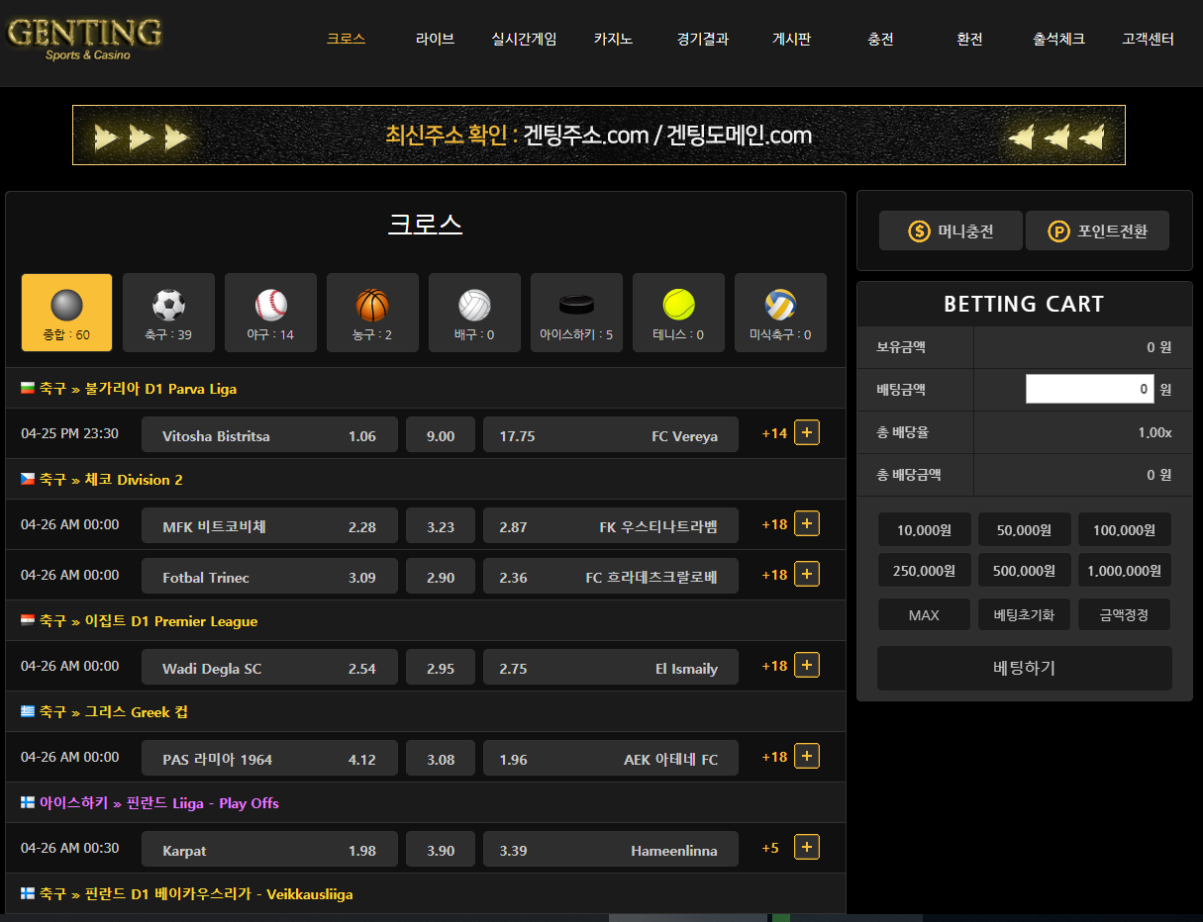Expand more bets for MFK 비트코비체 match
Viewport: 1203px width, 922px height.
[807, 524]
